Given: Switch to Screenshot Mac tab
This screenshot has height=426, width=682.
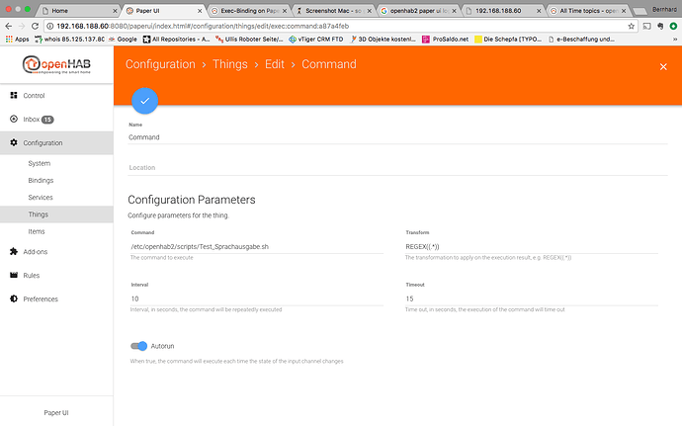Looking at the screenshot, I should 333,11.
